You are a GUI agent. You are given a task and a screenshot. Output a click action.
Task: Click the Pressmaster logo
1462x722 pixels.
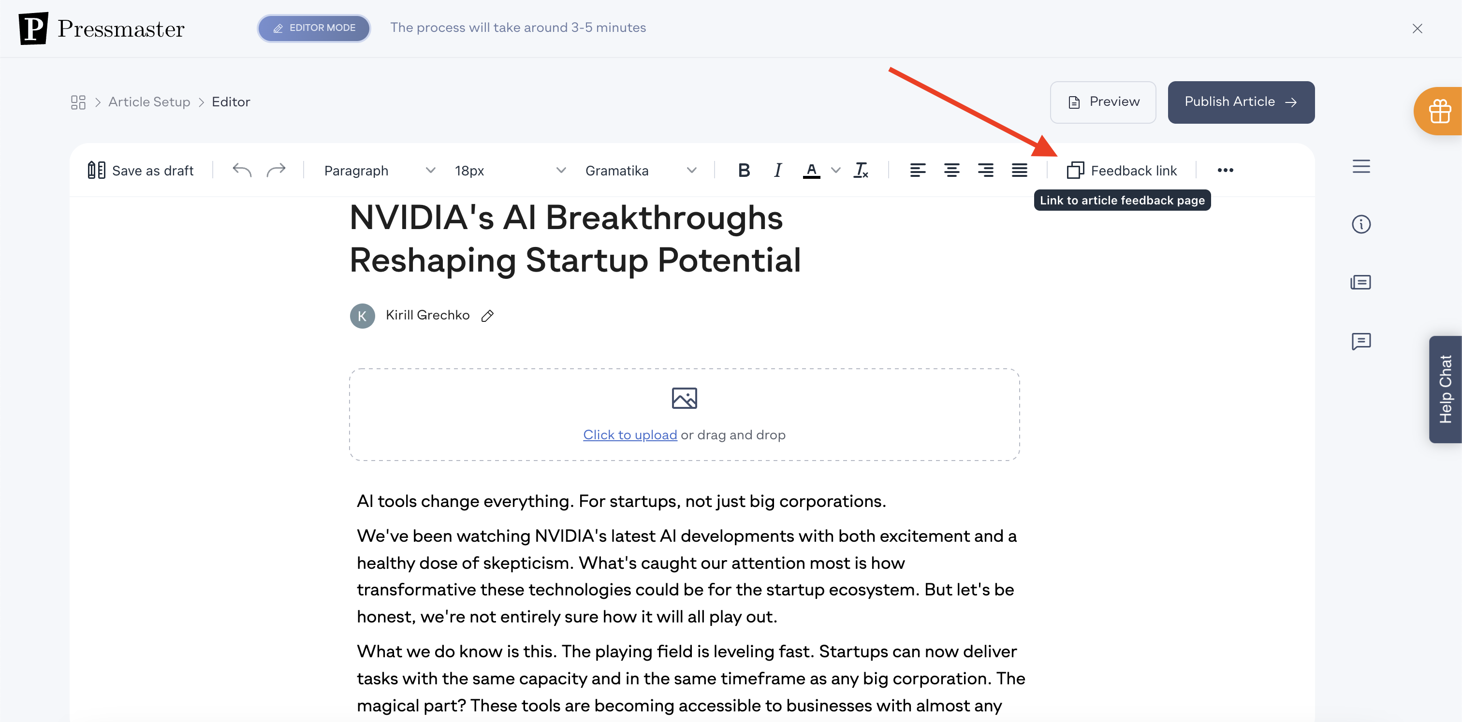102,29
